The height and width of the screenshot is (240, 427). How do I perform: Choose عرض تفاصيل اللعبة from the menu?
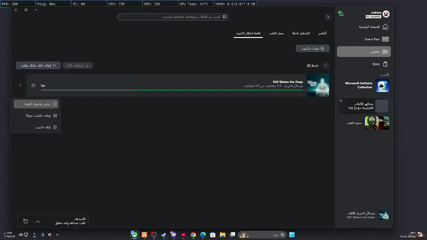pyautogui.click(x=36, y=104)
